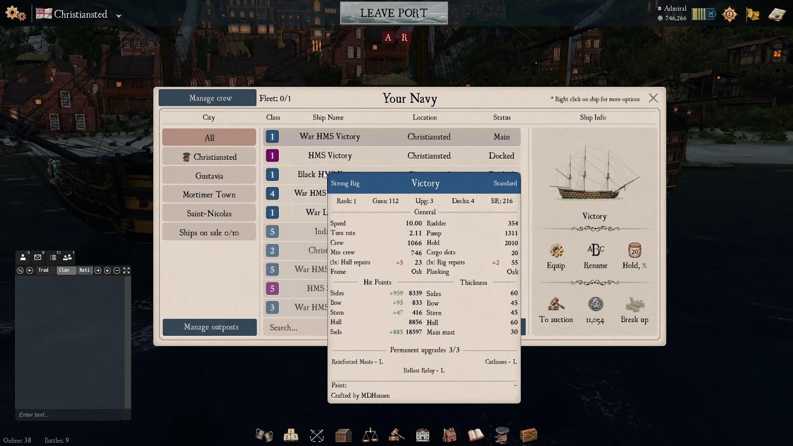Viewport: 793px width, 446px height.
Task: Open the gold star medal icon
Action: coord(730,14)
